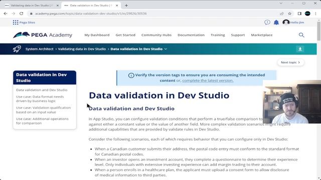This screenshot has height=180, width=321.
Task: Open the Training menu
Action: click(x=218, y=35)
